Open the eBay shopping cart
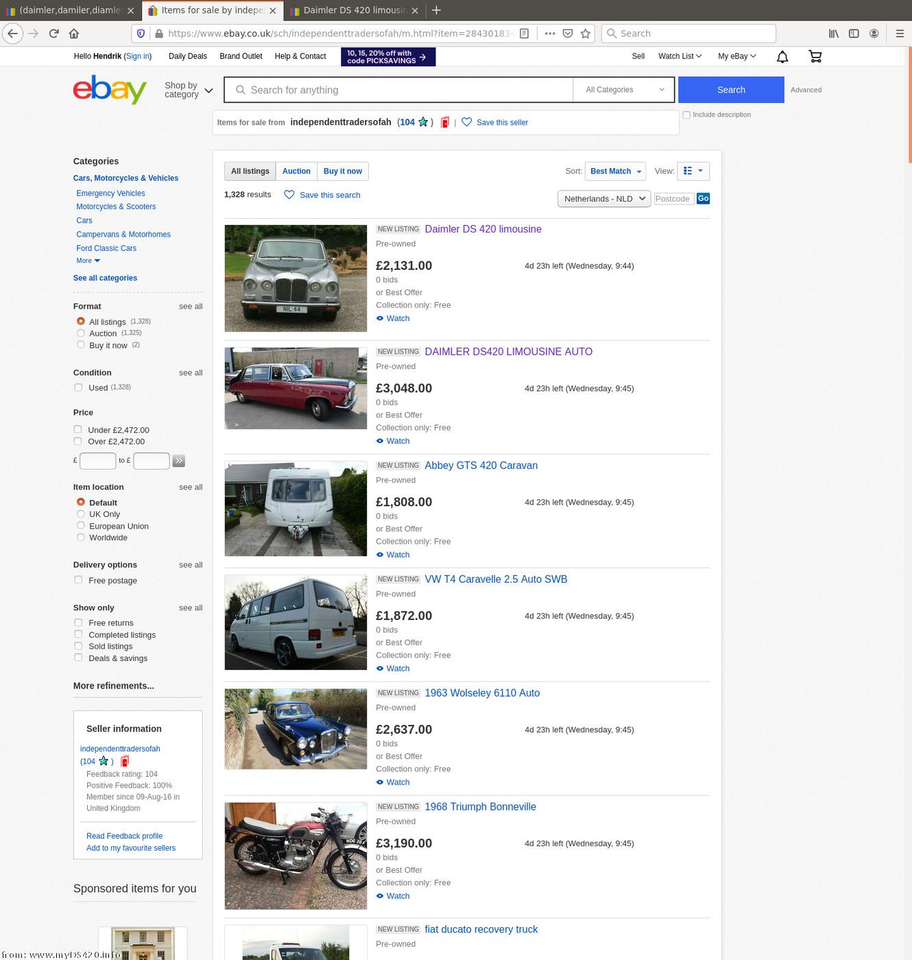Image resolution: width=912 pixels, height=960 pixels. [815, 56]
